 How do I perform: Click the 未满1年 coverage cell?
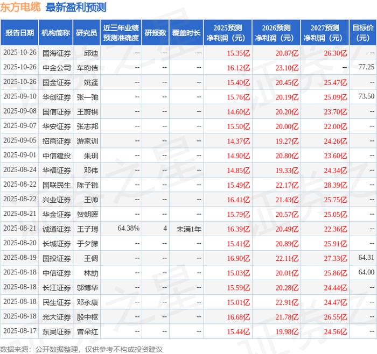(188, 229)
